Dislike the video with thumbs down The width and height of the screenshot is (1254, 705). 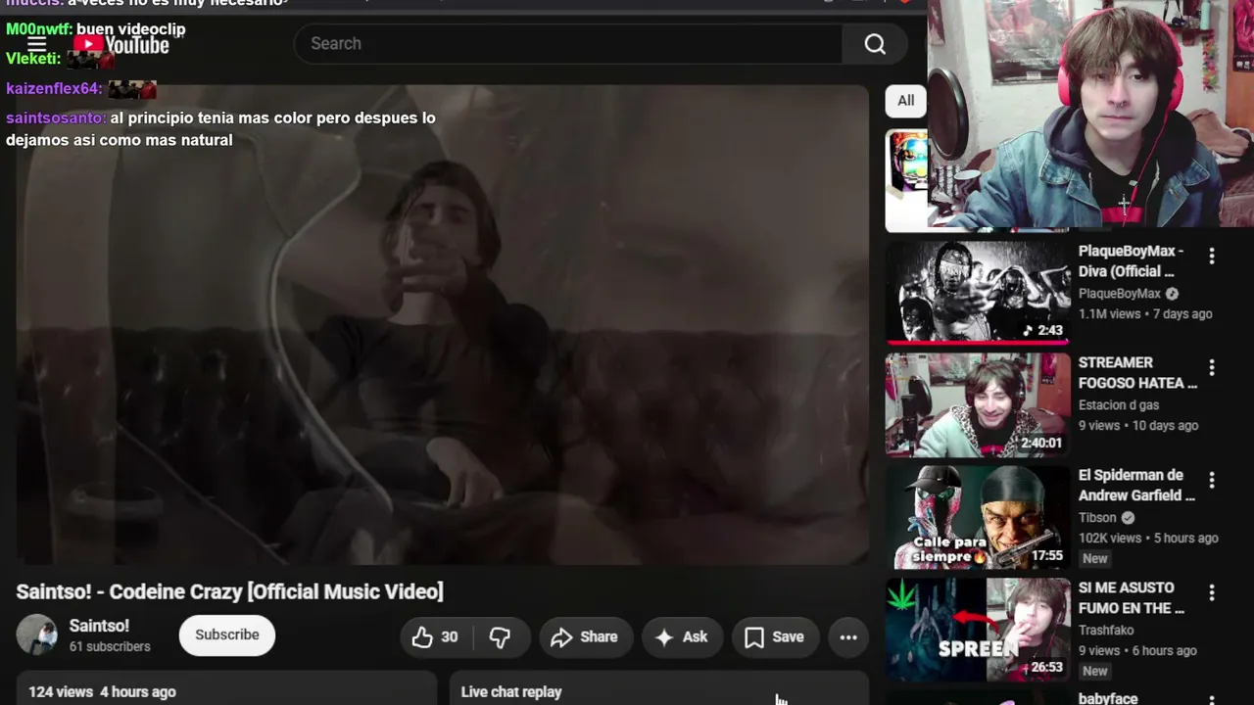pyautogui.click(x=501, y=637)
